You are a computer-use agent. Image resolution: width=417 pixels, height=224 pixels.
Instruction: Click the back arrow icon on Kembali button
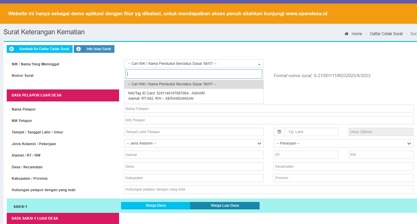tap(11, 49)
